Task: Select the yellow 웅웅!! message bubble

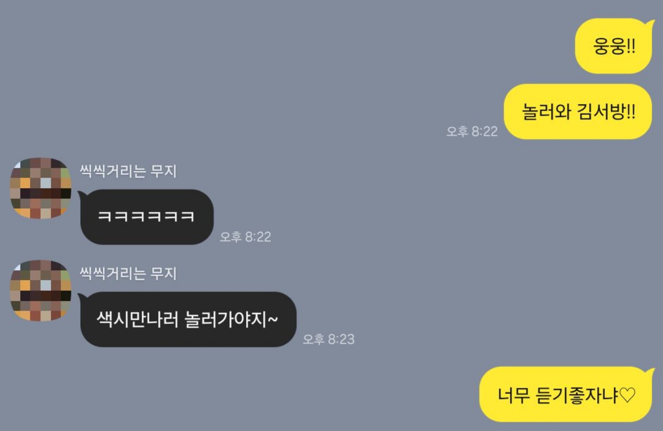Action: point(615,46)
